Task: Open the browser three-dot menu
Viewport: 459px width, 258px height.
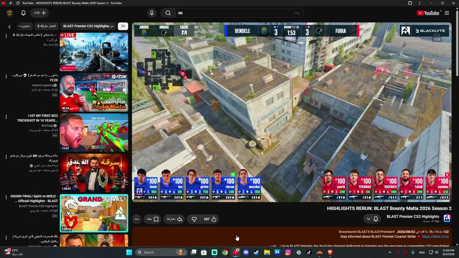Action: 420,3
